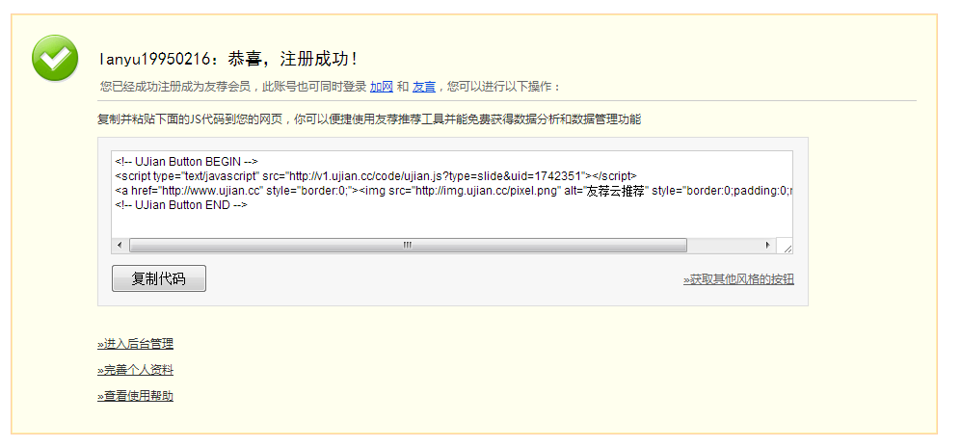The height and width of the screenshot is (447, 961).
Task: Click the horizontal scrollbar thumb in code box
Action: pos(408,245)
